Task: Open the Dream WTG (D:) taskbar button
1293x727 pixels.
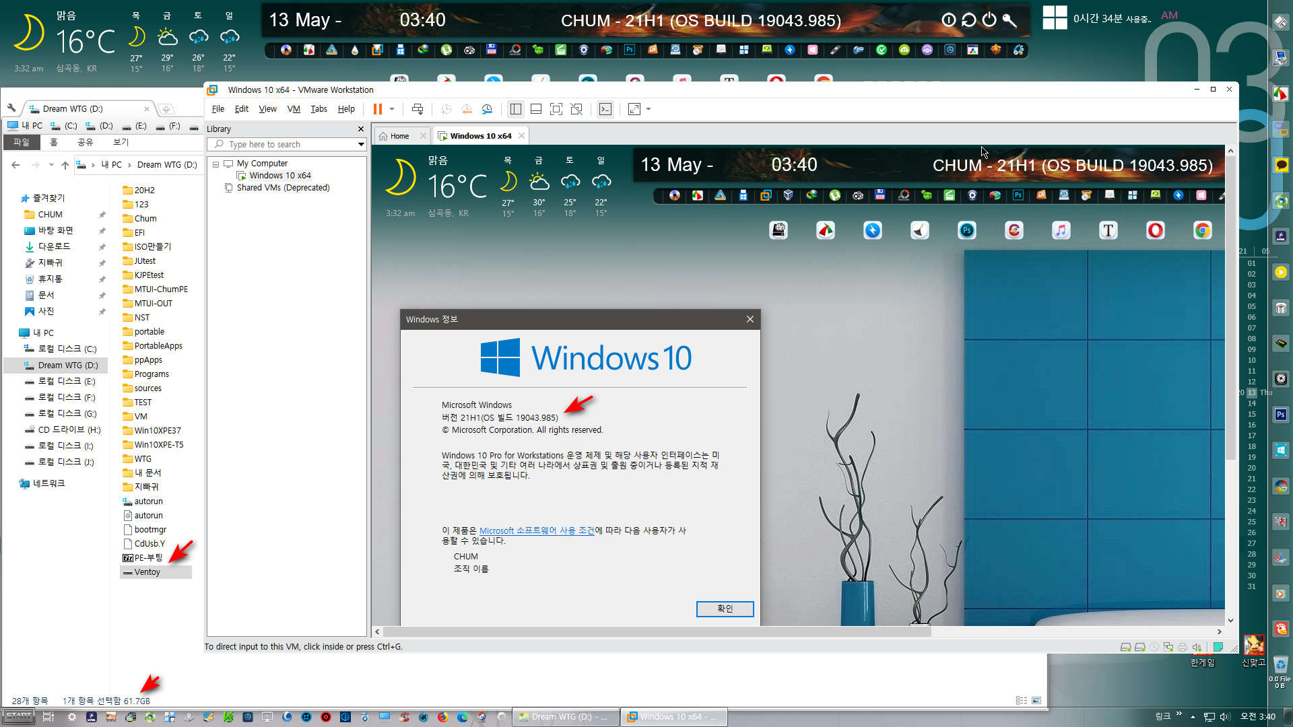Action: tap(564, 717)
